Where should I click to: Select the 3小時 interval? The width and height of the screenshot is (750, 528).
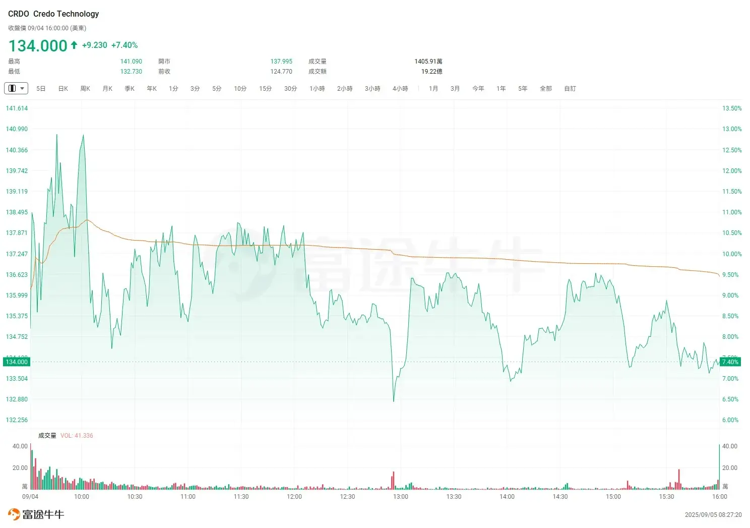tap(372, 89)
